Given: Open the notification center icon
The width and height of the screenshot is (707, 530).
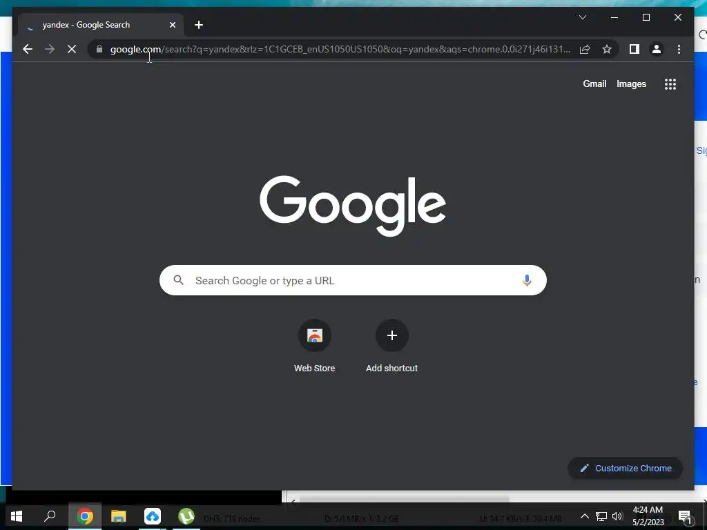Looking at the screenshot, I should click(684, 516).
